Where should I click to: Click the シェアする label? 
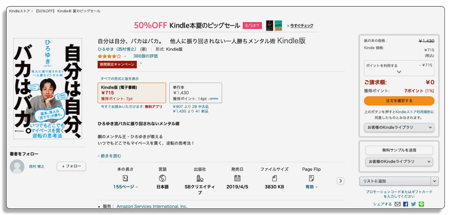[383, 204]
